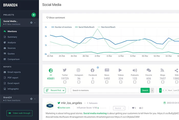This screenshot has height=120, width=179.
Task: Expand the Brand24 project chevron
Action: point(35,99)
